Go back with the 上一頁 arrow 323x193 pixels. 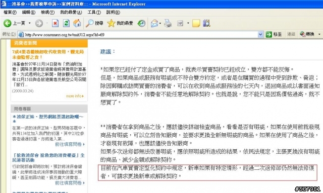click(14, 23)
